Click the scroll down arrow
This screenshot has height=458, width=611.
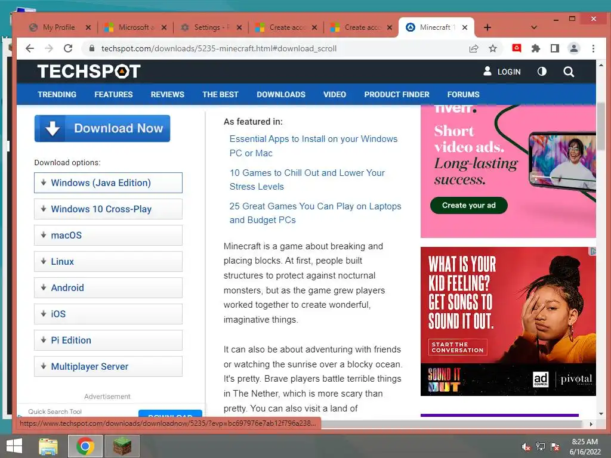click(x=600, y=414)
